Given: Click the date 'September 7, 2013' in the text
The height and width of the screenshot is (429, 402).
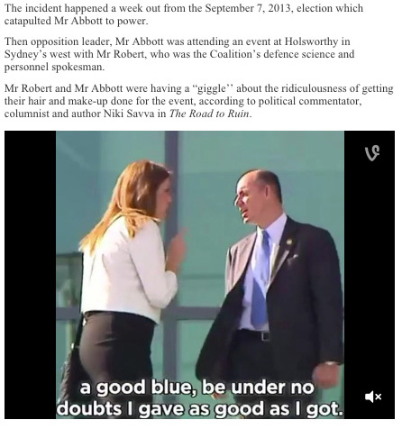Looking at the screenshot, I should [248, 8].
